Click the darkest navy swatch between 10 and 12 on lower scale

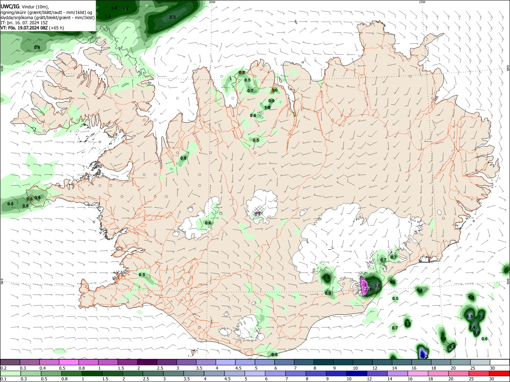pyautogui.click(x=356, y=374)
